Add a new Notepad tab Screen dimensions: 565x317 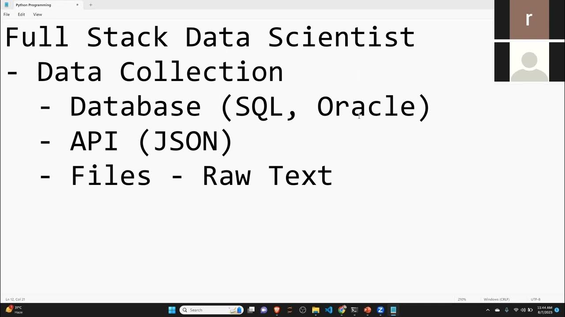coord(90,5)
